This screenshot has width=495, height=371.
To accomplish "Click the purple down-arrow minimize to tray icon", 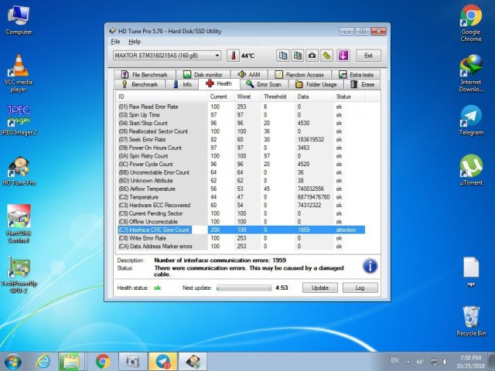I will 344,56.
